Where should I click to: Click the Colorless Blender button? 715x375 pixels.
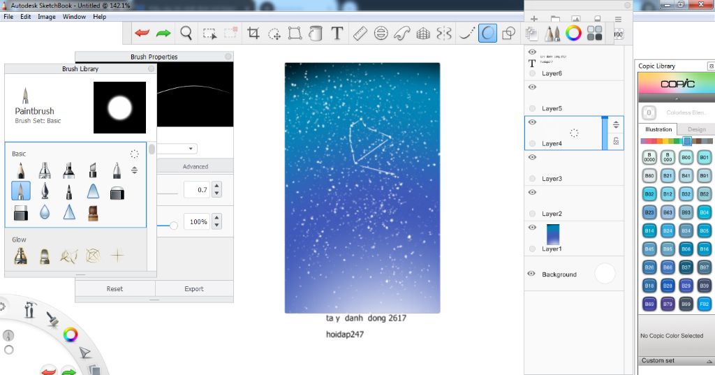click(x=649, y=112)
